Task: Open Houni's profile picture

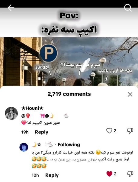Action: click(11, 113)
